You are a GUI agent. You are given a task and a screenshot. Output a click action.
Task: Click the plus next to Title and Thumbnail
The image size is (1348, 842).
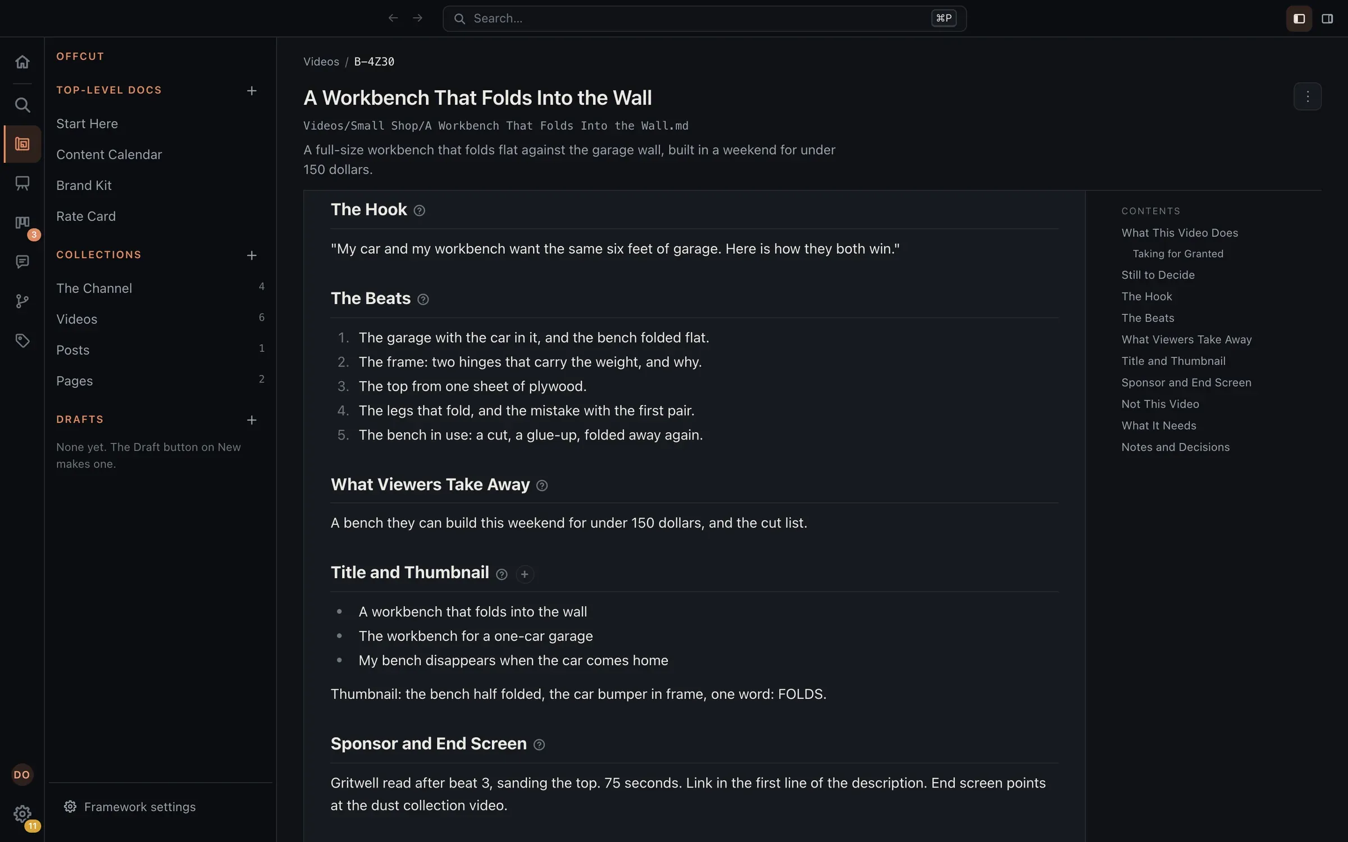[525, 574]
